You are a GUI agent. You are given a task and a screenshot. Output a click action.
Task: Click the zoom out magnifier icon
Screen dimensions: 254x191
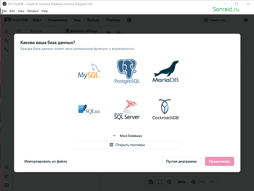click(169, 182)
